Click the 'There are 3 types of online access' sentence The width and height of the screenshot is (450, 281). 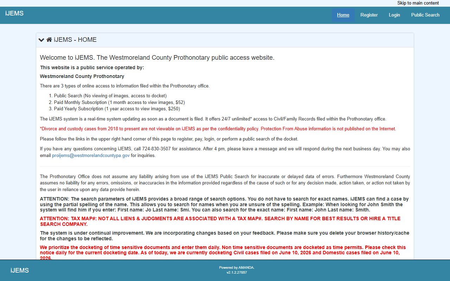coord(124,86)
